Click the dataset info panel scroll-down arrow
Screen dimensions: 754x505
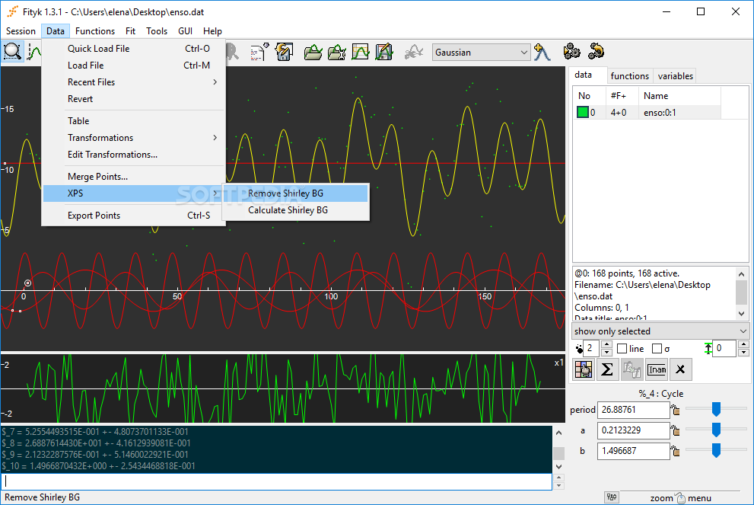[742, 313]
